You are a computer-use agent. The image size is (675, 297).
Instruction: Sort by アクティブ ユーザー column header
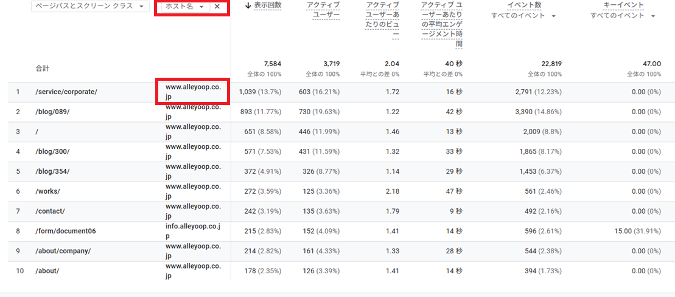(323, 10)
